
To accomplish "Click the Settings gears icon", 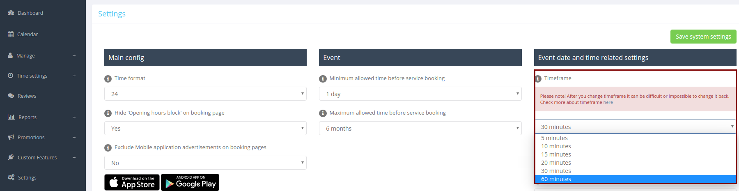I will tap(11, 177).
